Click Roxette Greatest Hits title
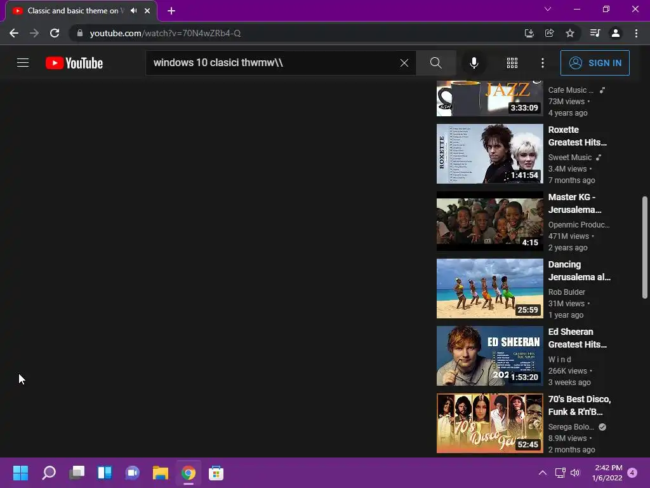 [578, 136]
